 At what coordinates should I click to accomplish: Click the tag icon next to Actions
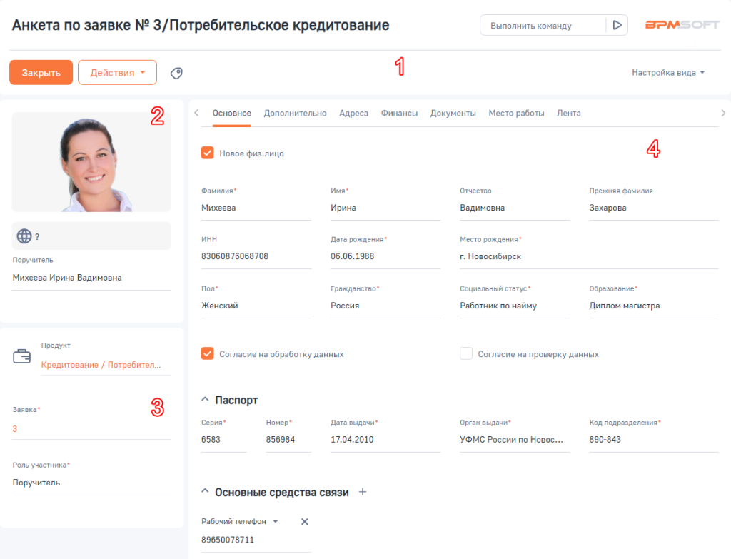tap(176, 73)
